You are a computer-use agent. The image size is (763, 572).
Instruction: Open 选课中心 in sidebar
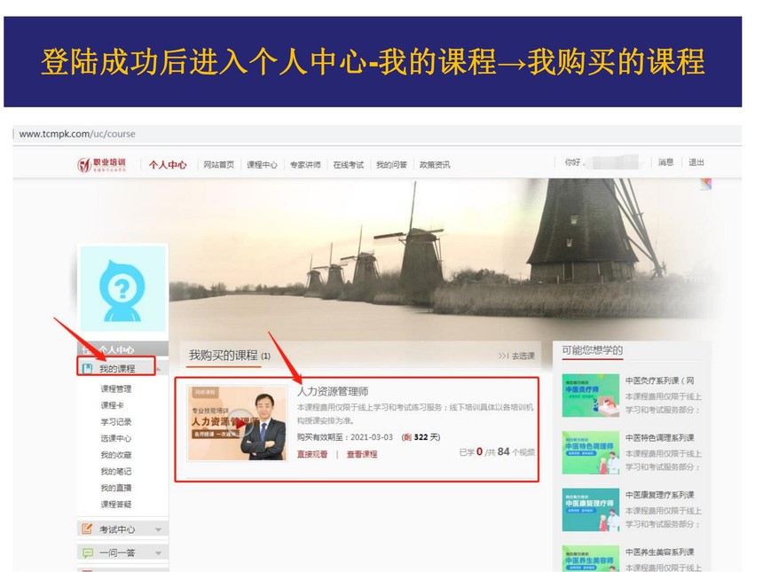[x=116, y=438]
